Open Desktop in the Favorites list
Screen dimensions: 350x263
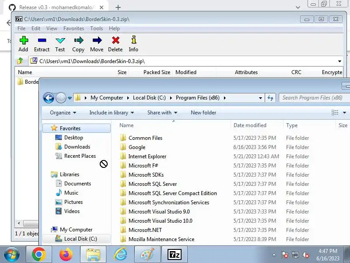(73, 138)
